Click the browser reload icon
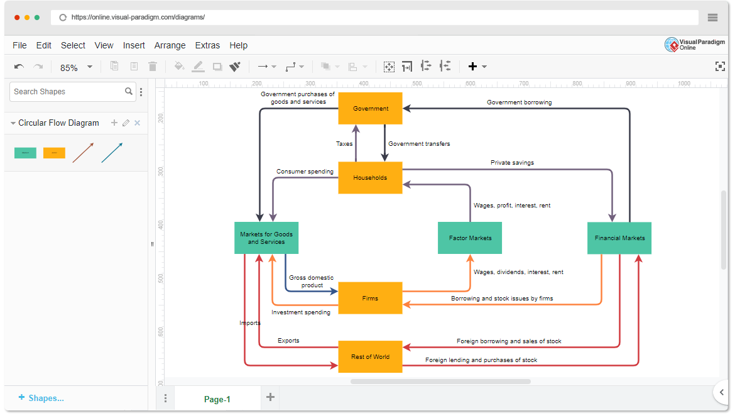The height and width of the screenshot is (418, 735). click(x=63, y=18)
